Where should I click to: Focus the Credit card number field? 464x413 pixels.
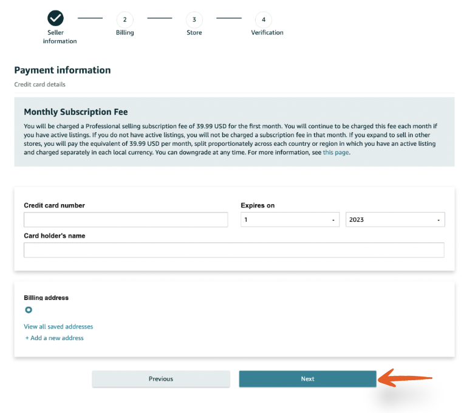tap(126, 219)
